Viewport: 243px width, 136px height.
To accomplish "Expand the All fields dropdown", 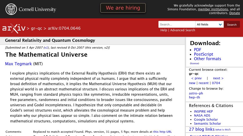I will click(209, 24).
